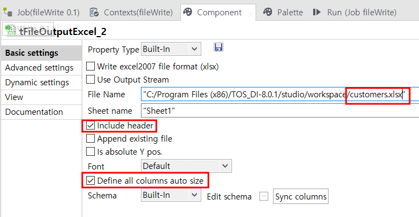Viewport: 419px width, 217px height.
Task: Click the tFileOutputExcel_2 component icon
Action: pos(10,30)
